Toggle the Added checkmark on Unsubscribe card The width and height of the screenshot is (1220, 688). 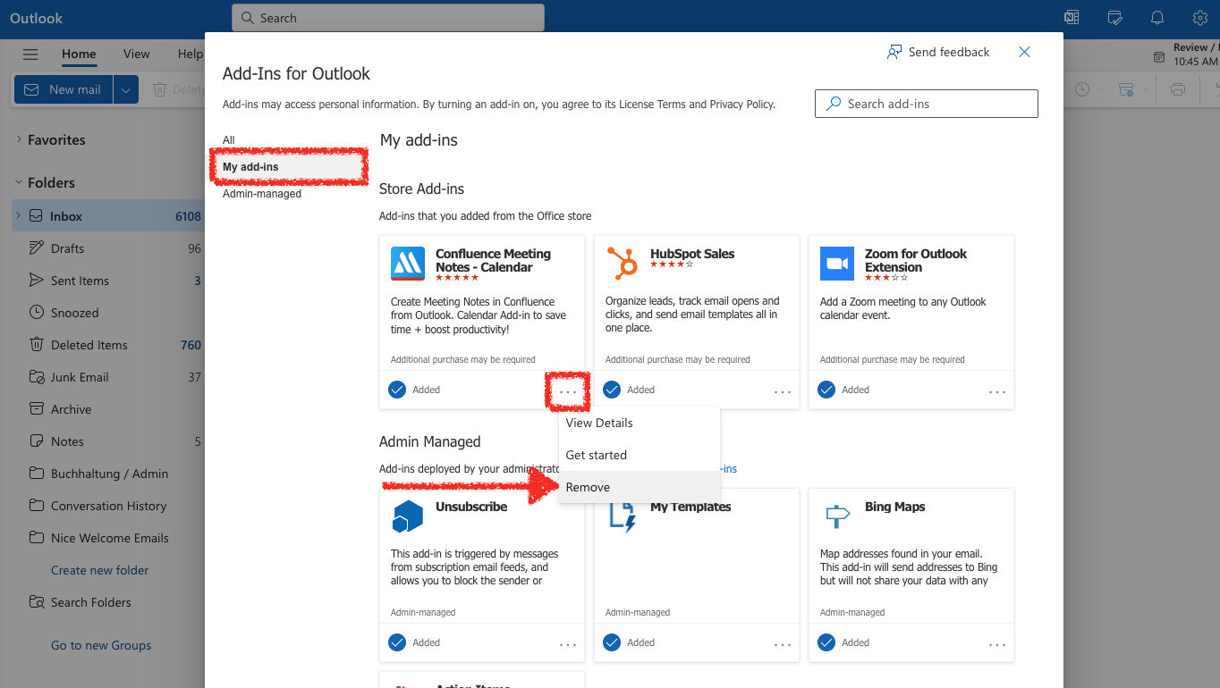point(397,642)
